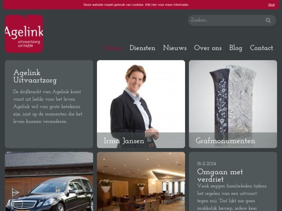The height and width of the screenshot is (211, 282).
Task: Click the cookie information message link
Action: (136, 5)
